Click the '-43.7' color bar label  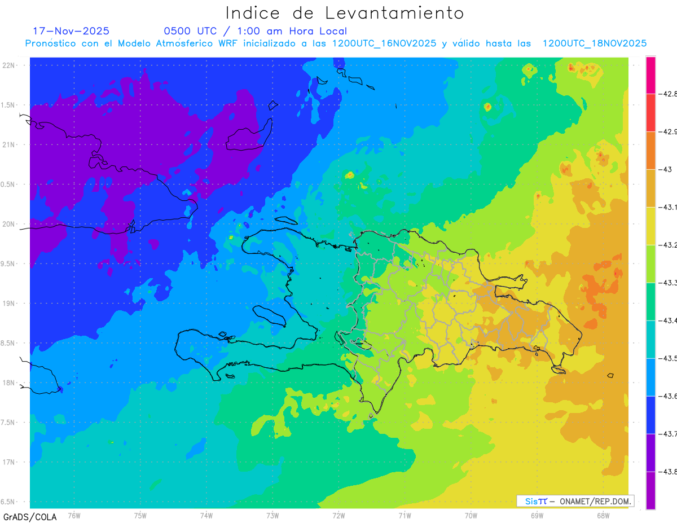[x=667, y=434]
